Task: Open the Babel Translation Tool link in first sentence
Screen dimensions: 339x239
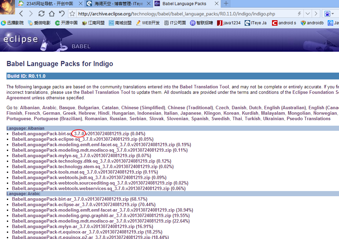Action: point(204,87)
